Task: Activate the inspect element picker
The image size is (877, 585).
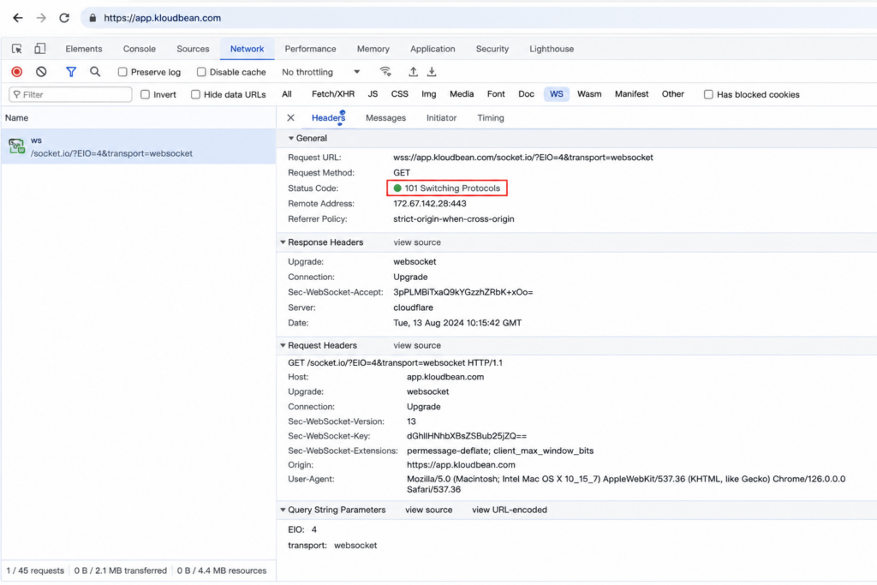Action: coord(17,49)
